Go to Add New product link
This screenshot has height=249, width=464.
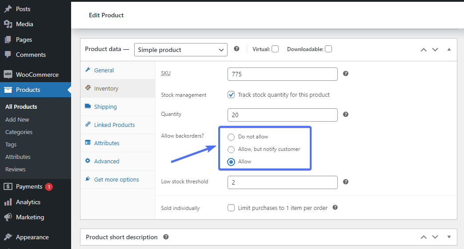pyautogui.click(x=17, y=119)
